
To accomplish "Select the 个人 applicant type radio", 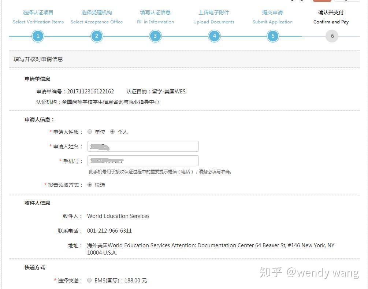I will point(113,131).
